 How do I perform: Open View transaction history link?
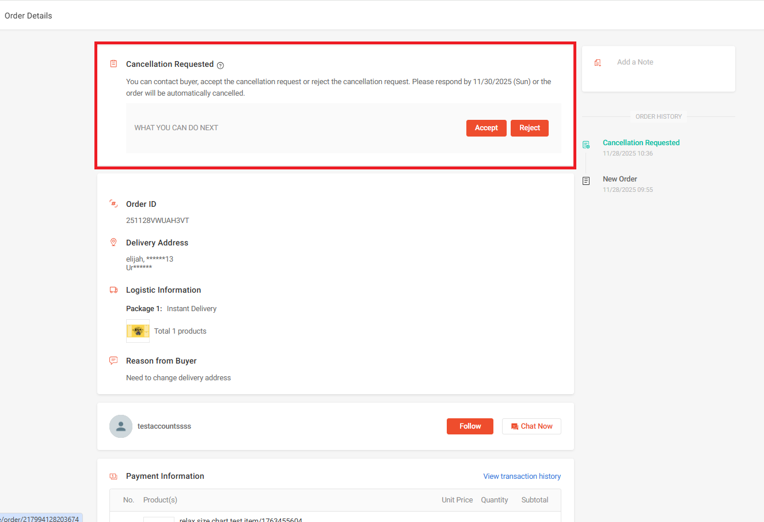[522, 476]
